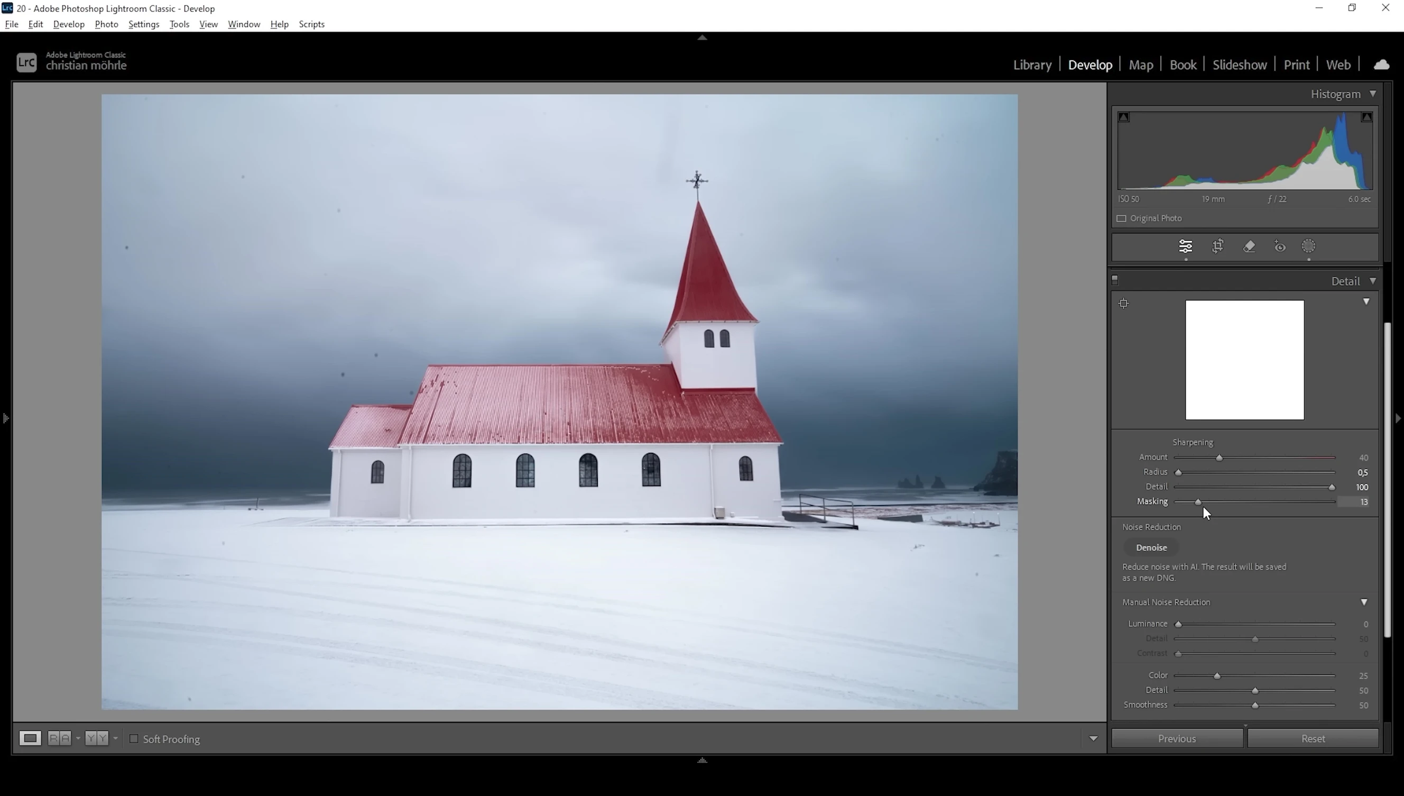Image resolution: width=1404 pixels, height=796 pixels.
Task: Open the Help menu
Action: tap(279, 24)
